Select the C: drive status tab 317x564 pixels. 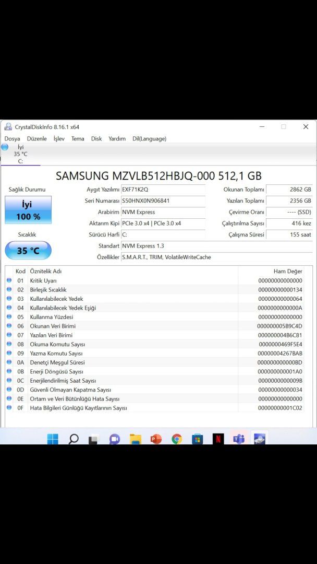pyautogui.click(x=20, y=154)
